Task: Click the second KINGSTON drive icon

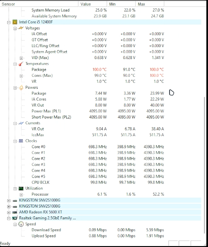Action: pyautogui.click(x=15, y=206)
